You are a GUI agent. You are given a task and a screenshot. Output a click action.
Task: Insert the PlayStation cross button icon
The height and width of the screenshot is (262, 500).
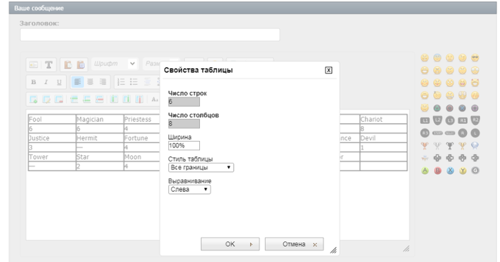click(462, 108)
